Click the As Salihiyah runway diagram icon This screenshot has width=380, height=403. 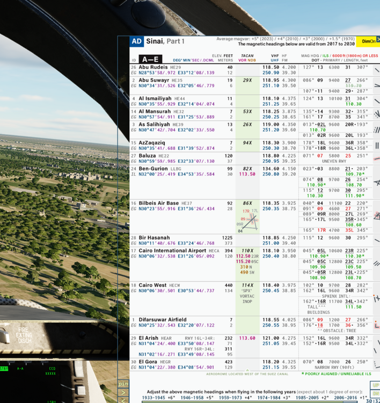376,129
